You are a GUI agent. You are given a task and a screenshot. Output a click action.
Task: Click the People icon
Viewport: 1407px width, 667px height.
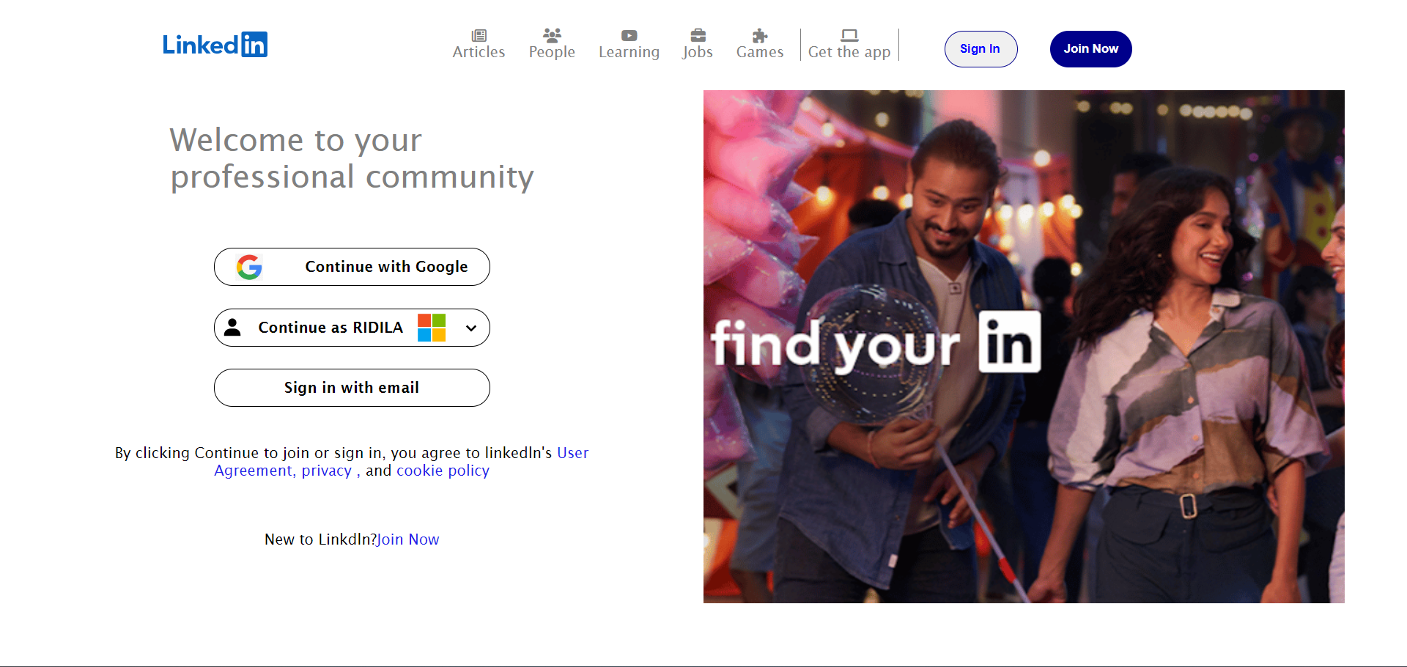[552, 34]
